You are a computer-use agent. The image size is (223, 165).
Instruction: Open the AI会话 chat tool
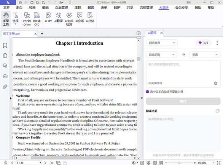[x=80, y=18]
